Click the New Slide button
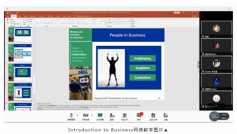The width and height of the screenshot is (237, 134). (x=24, y=22)
